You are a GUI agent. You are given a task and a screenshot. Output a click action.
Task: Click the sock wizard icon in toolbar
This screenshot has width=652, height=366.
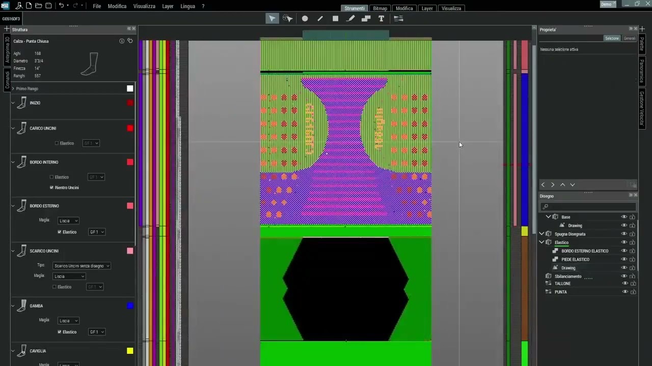(x=18, y=6)
